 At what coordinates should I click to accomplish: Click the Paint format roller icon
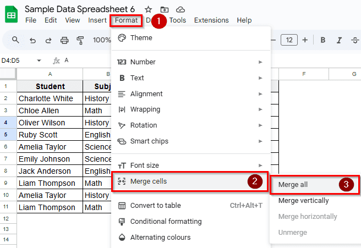pyautogui.click(x=80, y=40)
